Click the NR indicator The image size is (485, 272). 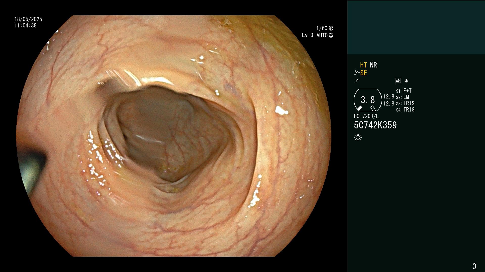[x=373, y=65]
